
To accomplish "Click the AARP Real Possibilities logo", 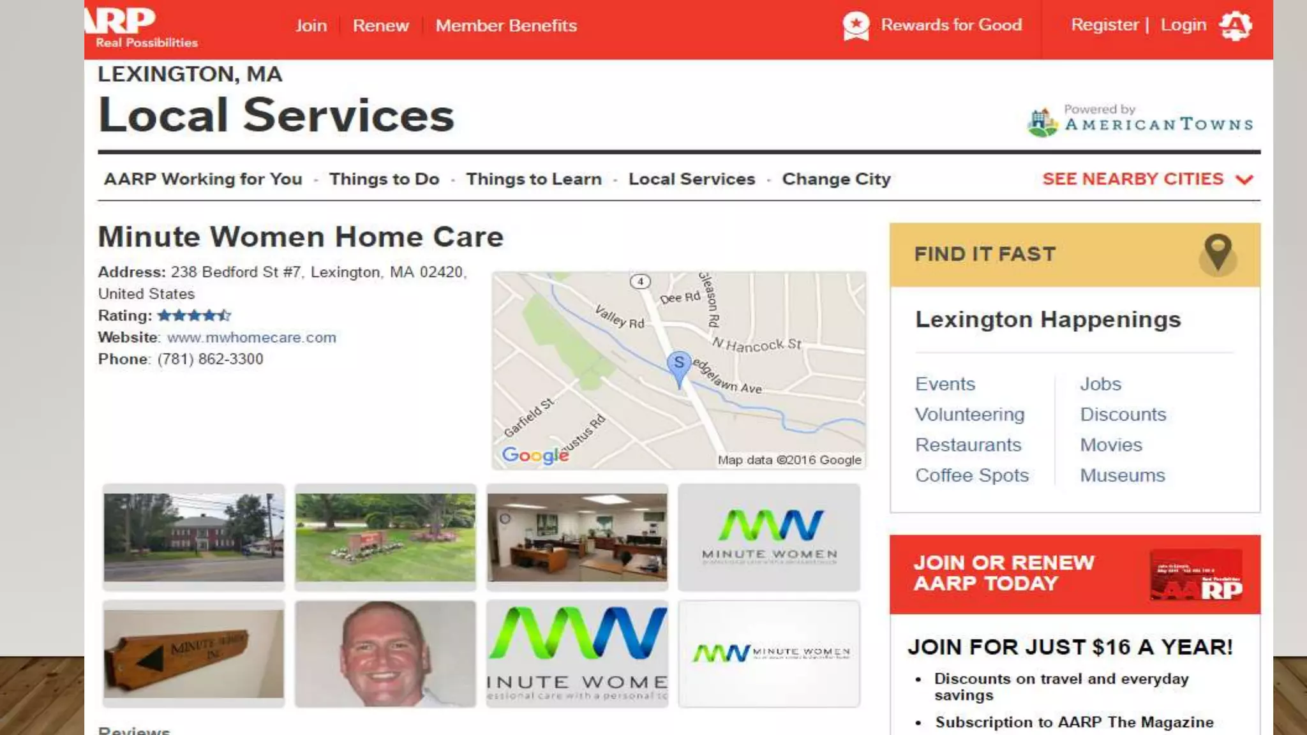I will pos(142,27).
